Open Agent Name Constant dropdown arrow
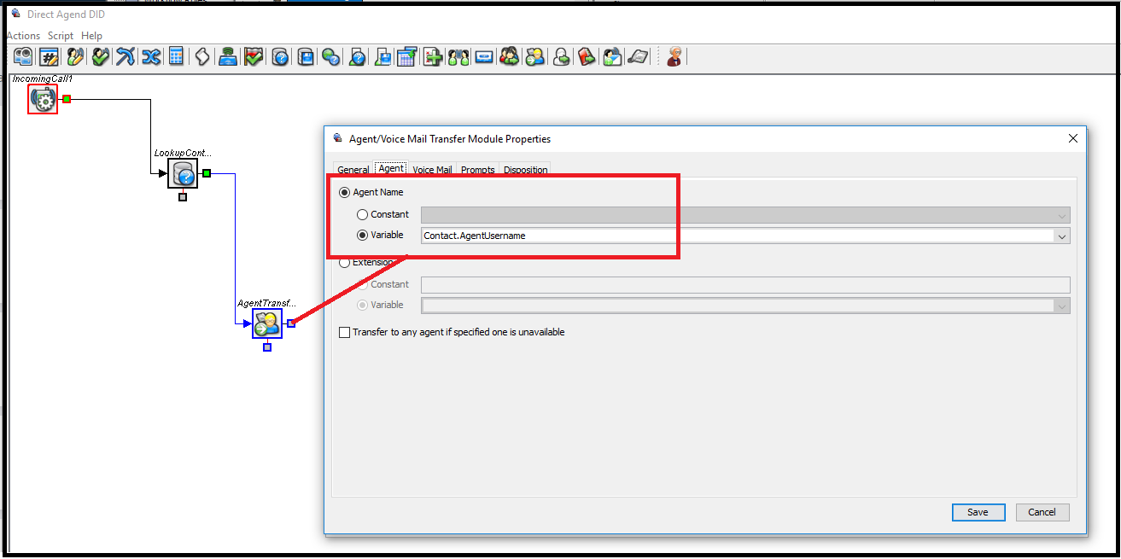The image size is (1121, 559). point(1062,216)
